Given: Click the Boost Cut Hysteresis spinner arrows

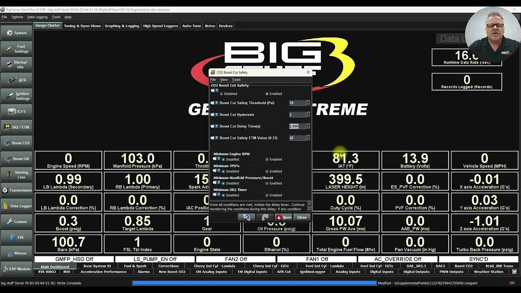Looking at the screenshot, I should (308, 115).
